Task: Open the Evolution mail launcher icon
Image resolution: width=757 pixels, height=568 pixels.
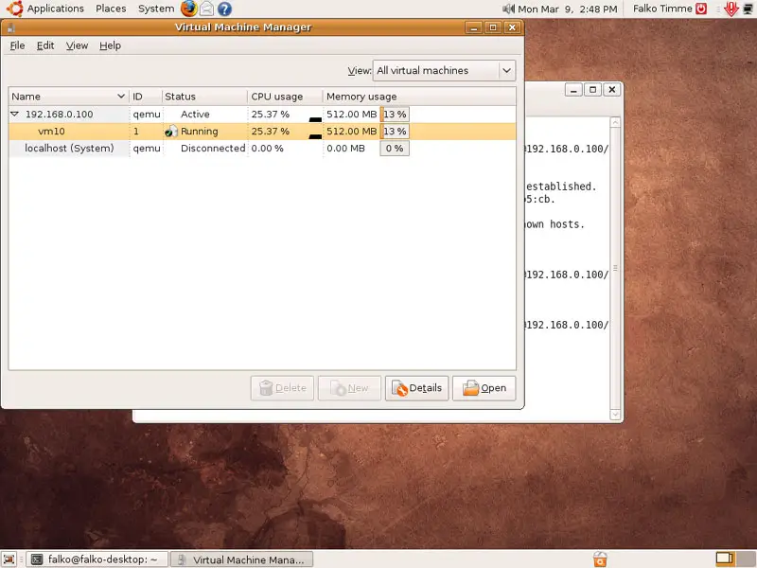Action: coord(206,9)
